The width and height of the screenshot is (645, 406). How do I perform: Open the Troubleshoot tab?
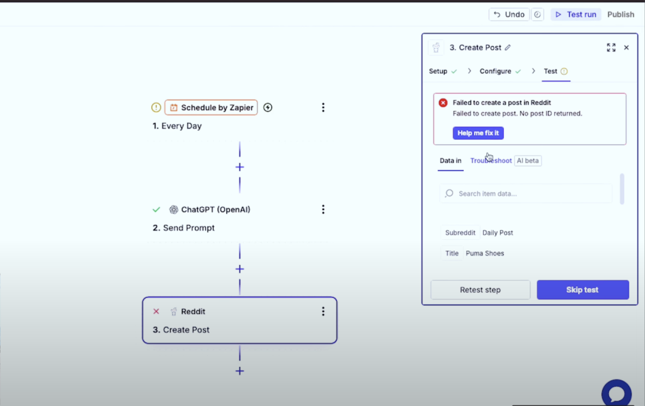point(491,161)
